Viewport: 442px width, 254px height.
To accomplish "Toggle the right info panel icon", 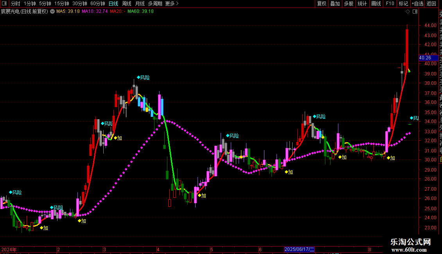I will (415, 12).
